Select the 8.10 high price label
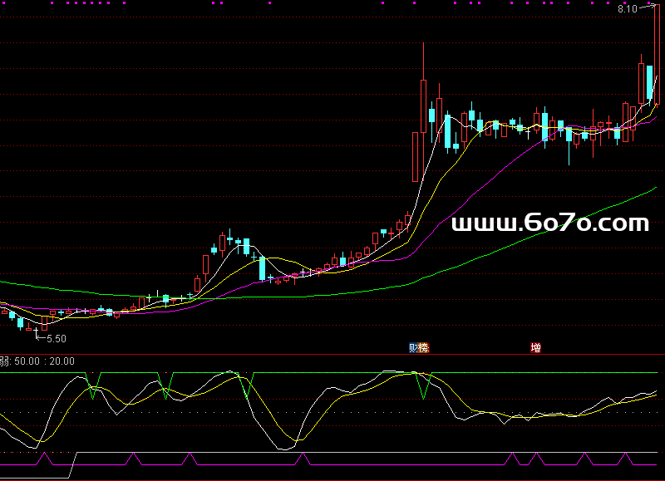This screenshot has height=481, width=665. (x=627, y=10)
